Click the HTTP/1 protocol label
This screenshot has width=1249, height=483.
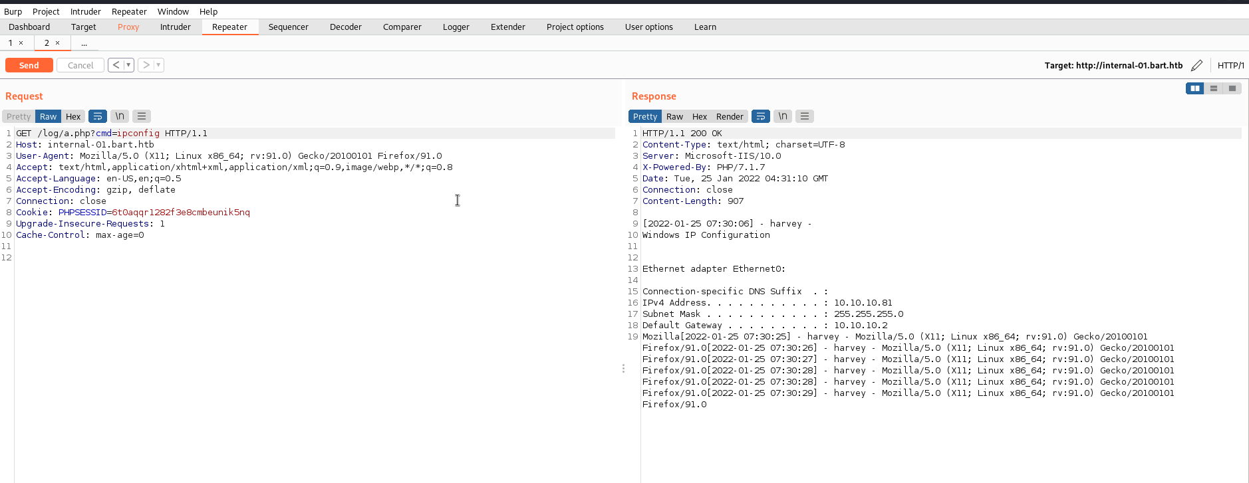(x=1230, y=65)
